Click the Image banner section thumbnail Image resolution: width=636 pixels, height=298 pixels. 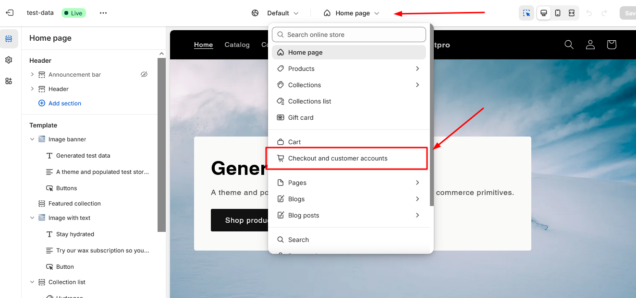42,139
